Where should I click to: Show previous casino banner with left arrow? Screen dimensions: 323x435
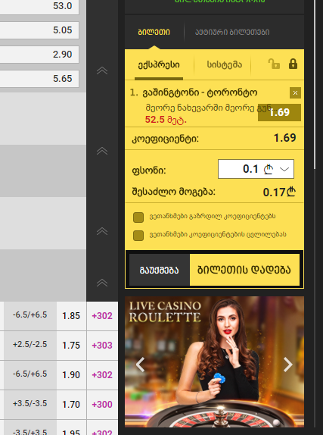click(x=141, y=365)
